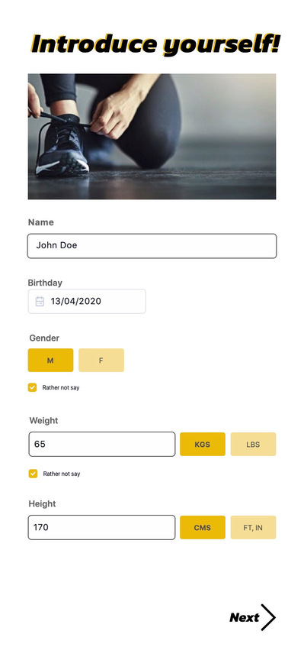Open the Birthday date picker field
Image resolution: width=304 pixels, height=660 pixels.
(87, 302)
